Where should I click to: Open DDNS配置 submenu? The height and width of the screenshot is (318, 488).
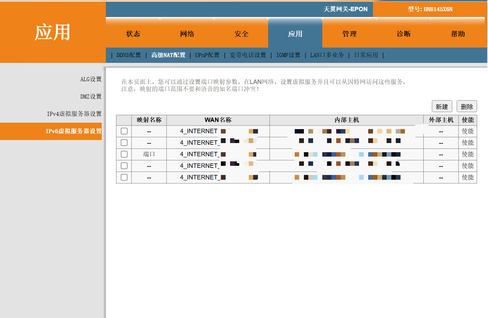coord(129,55)
